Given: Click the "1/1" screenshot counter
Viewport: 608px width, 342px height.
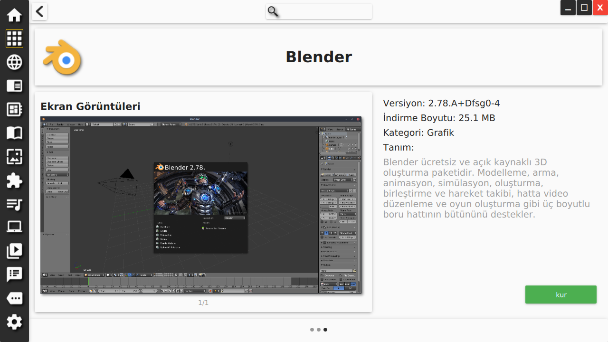Looking at the screenshot, I should pyautogui.click(x=203, y=303).
